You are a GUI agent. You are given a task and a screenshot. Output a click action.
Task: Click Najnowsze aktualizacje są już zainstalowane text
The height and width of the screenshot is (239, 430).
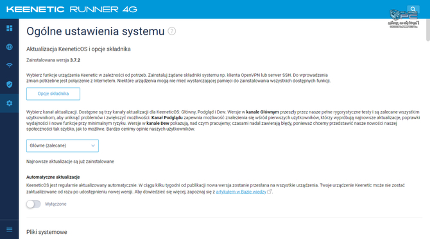70,161
